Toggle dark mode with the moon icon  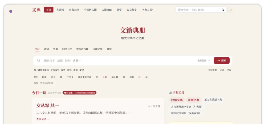(230, 10)
